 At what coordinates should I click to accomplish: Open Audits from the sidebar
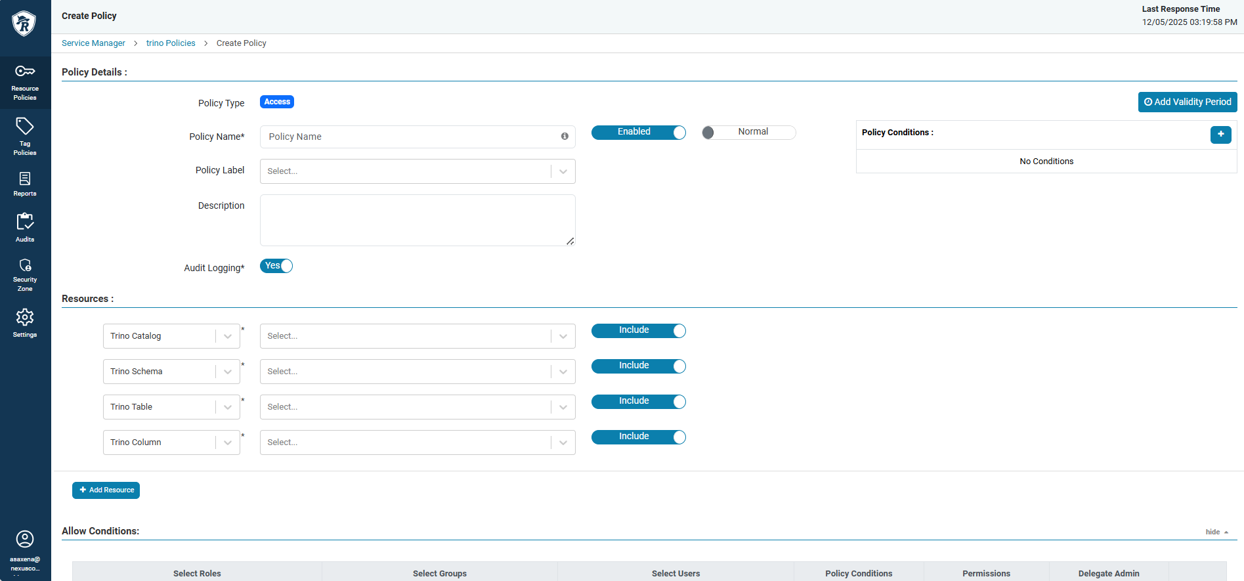[25, 228]
